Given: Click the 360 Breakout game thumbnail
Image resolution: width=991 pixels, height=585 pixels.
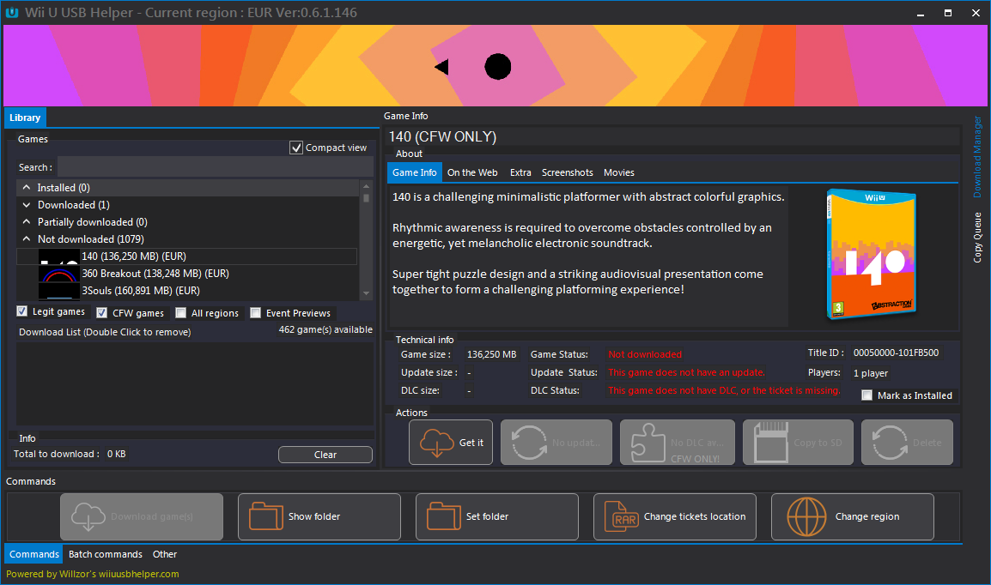Looking at the screenshot, I should tap(59, 274).
